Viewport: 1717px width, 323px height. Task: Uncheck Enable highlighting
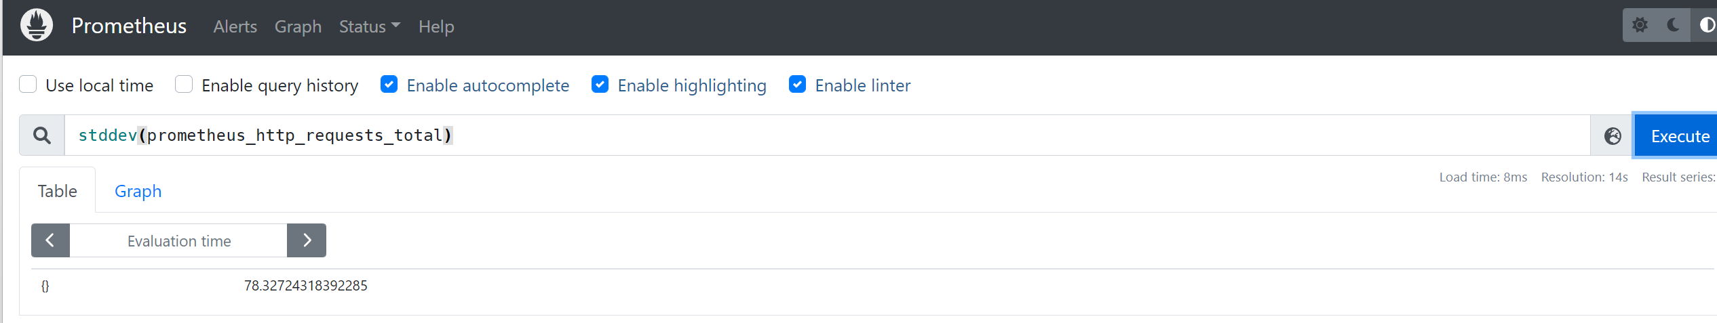point(600,85)
